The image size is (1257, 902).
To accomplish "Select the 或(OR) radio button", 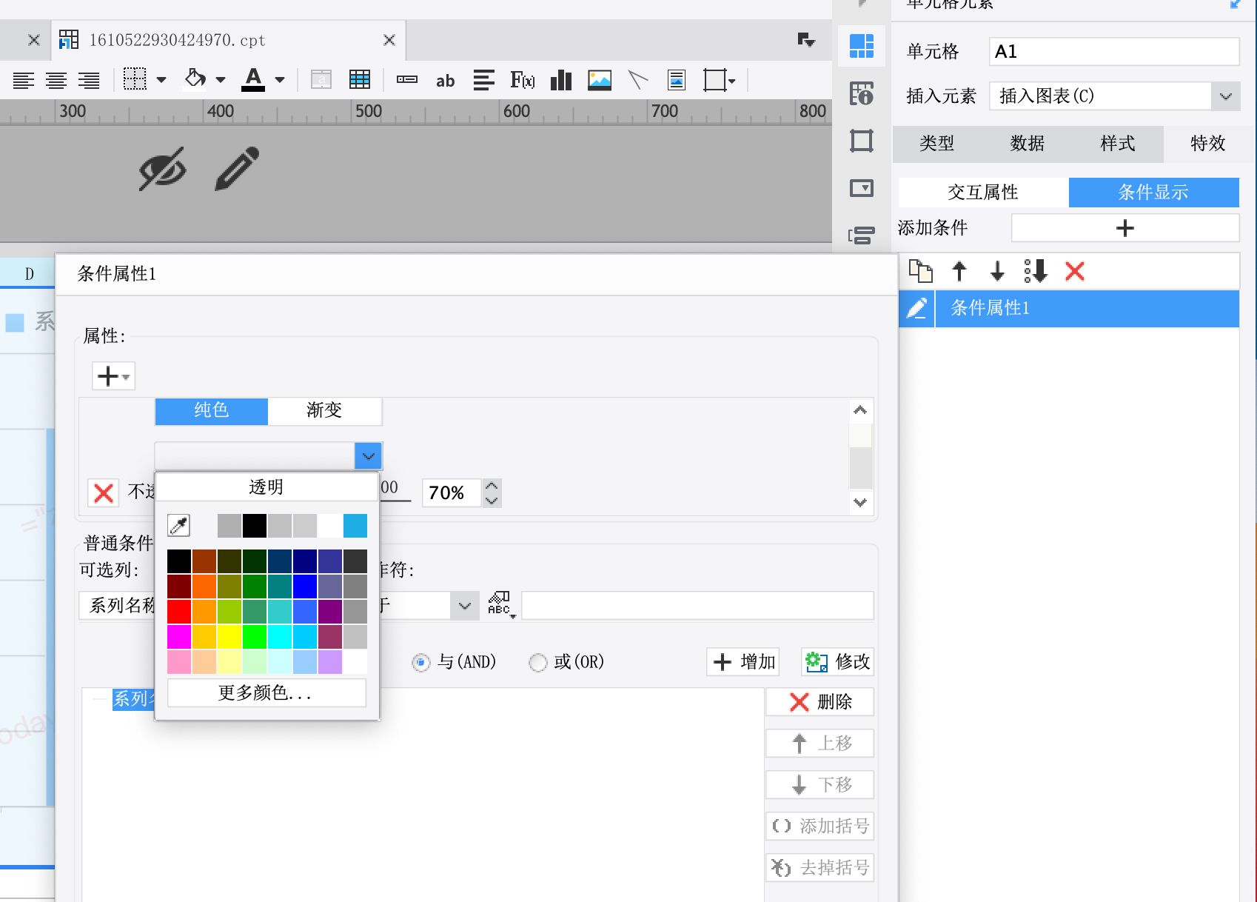I will [537, 662].
